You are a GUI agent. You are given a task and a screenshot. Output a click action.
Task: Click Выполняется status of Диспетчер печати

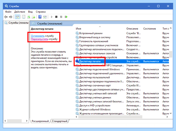pyautogui.click(x=151, y=61)
